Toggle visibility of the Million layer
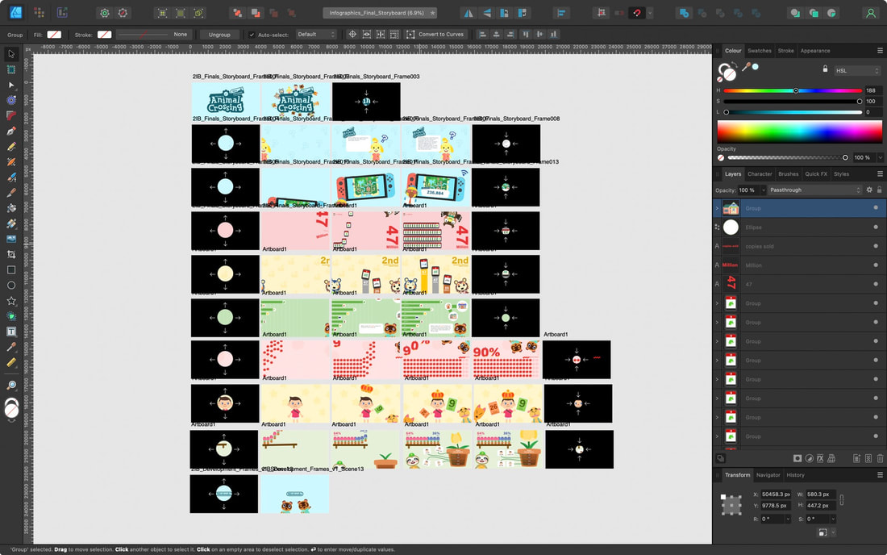 pyautogui.click(x=875, y=265)
